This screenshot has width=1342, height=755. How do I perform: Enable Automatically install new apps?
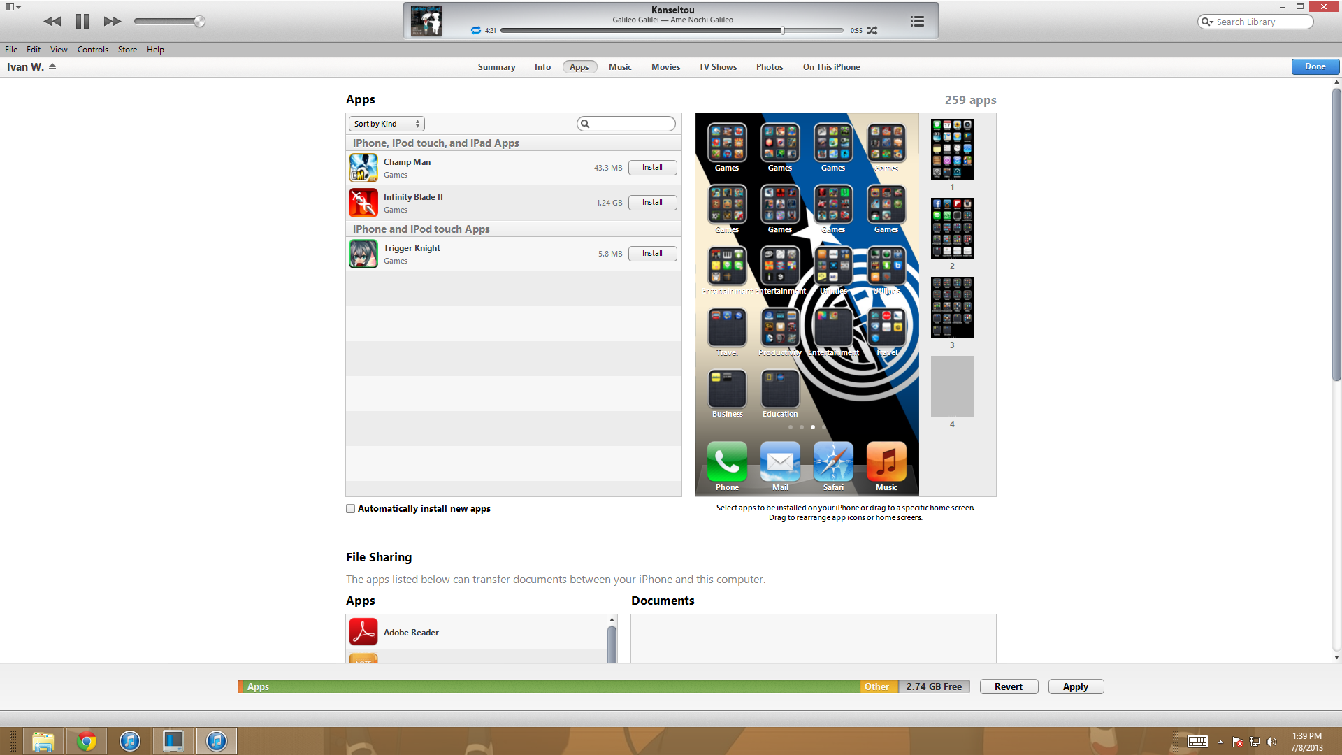pos(351,509)
